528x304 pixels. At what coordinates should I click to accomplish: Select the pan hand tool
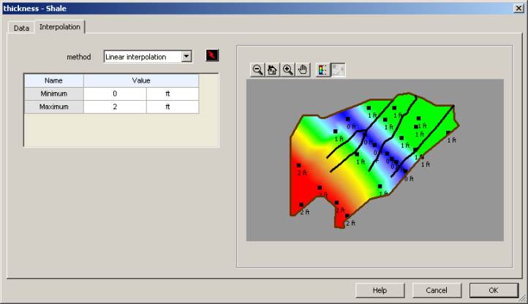coord(303,69)
